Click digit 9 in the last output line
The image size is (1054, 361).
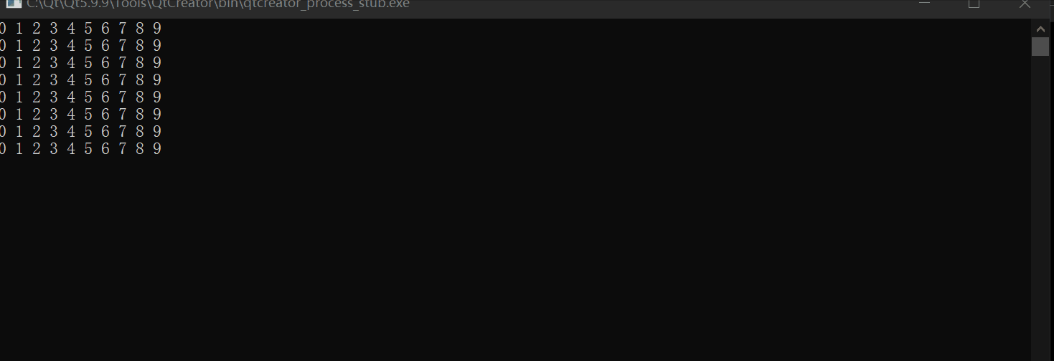tap(157, 149)
